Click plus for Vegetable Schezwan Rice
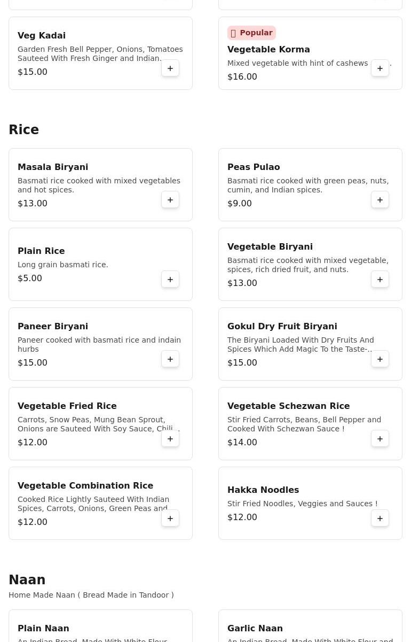This screenshot has height=642, width=411. pyautogui.click(x=380, y=439)
